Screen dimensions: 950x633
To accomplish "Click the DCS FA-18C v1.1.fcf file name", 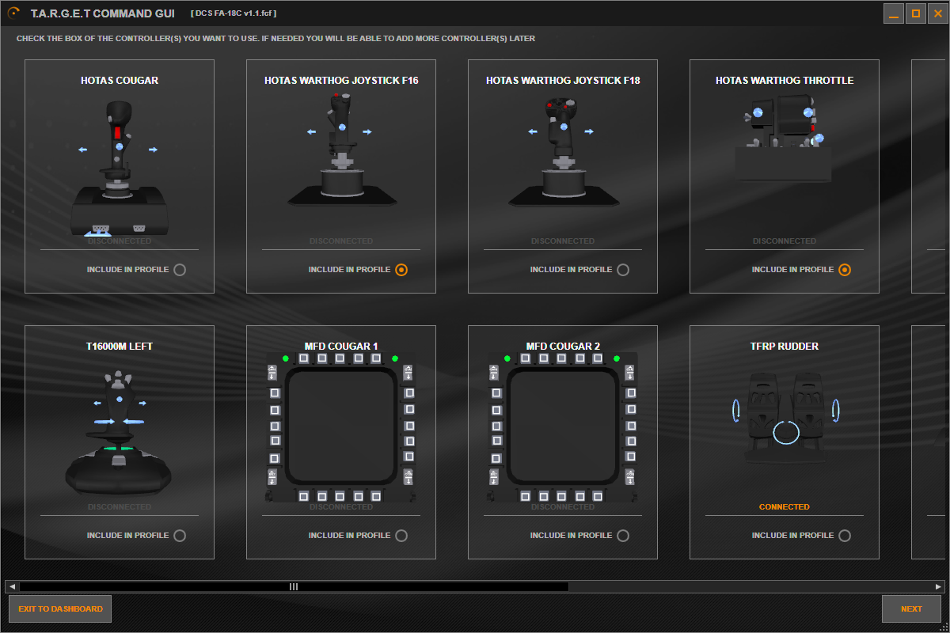I will pyautogui.click(x=234, y=13).
